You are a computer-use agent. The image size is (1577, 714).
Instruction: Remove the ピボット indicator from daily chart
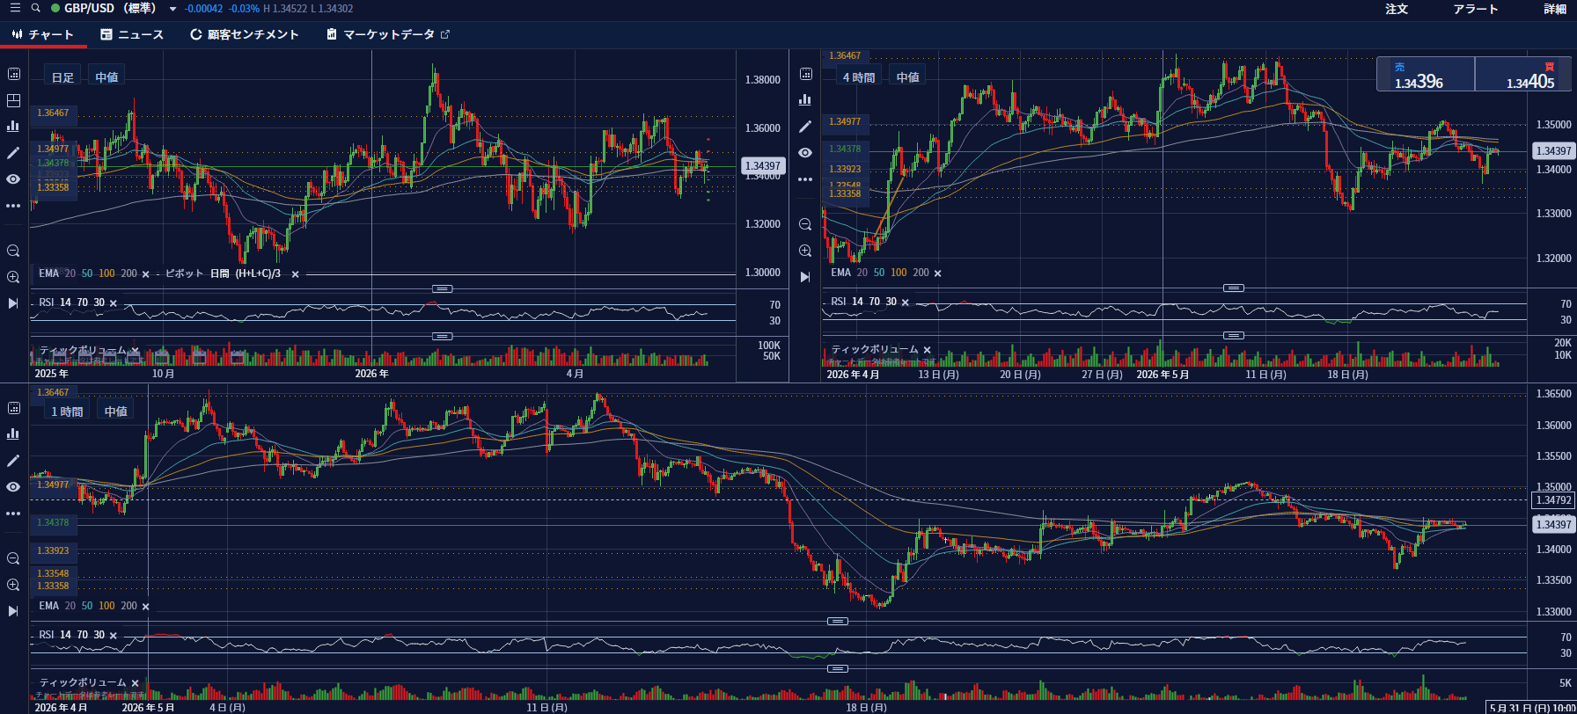click(x=296, y=274)
